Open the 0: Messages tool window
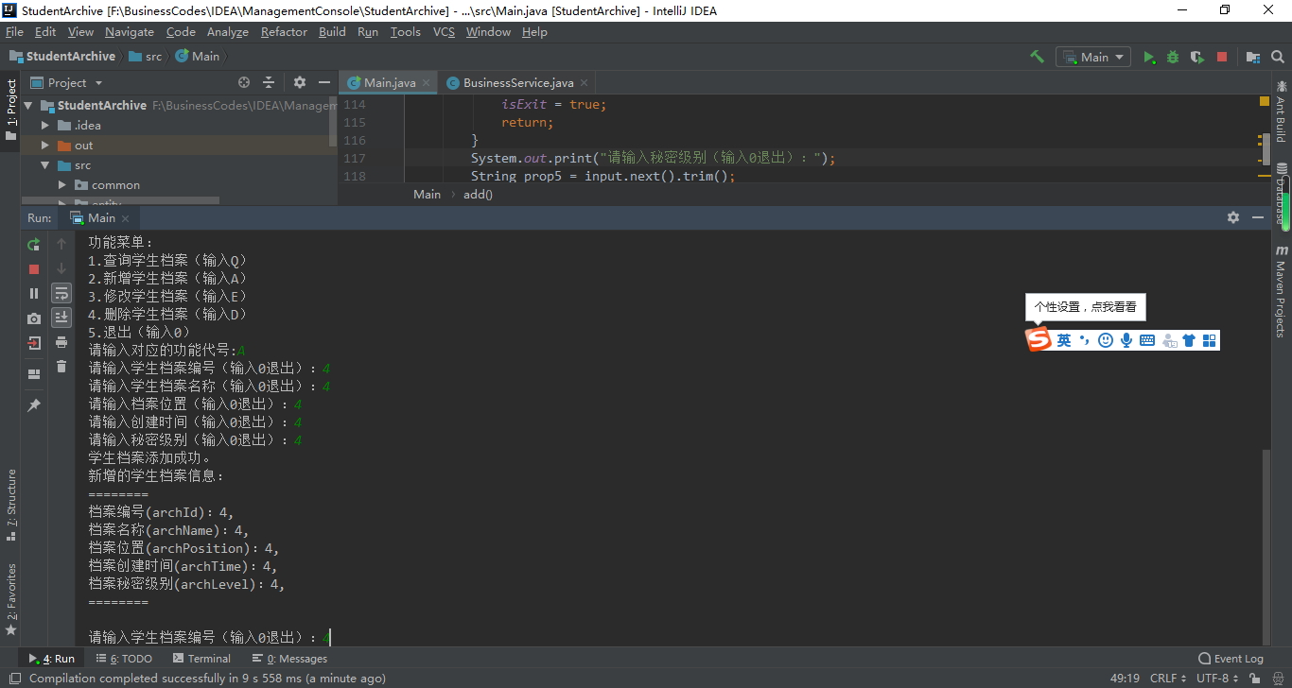The height and width of the screenshot is (688, 1292). click(x=289, y=659)
